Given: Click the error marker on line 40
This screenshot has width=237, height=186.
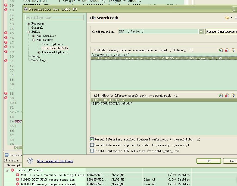Looking at the screenshot, I should pos(6,10).
